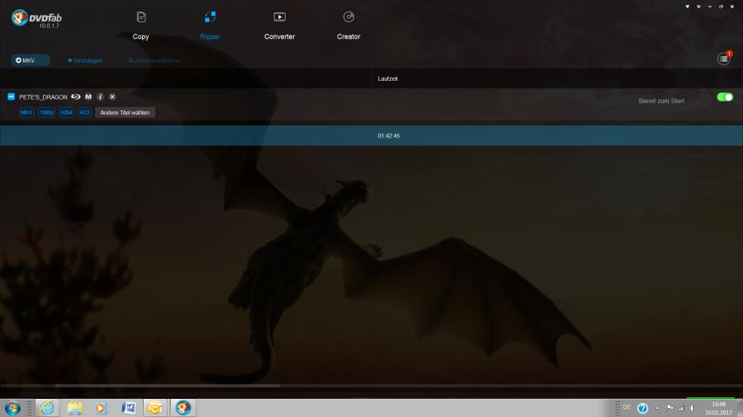743x417 pixels.
Task: Click Andere Titel wählen button
Action: click(125, 113)
